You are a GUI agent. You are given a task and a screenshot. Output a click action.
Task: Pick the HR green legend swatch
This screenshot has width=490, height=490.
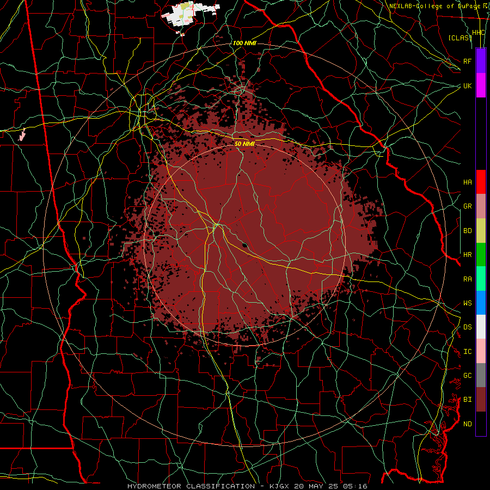[481, 255]
